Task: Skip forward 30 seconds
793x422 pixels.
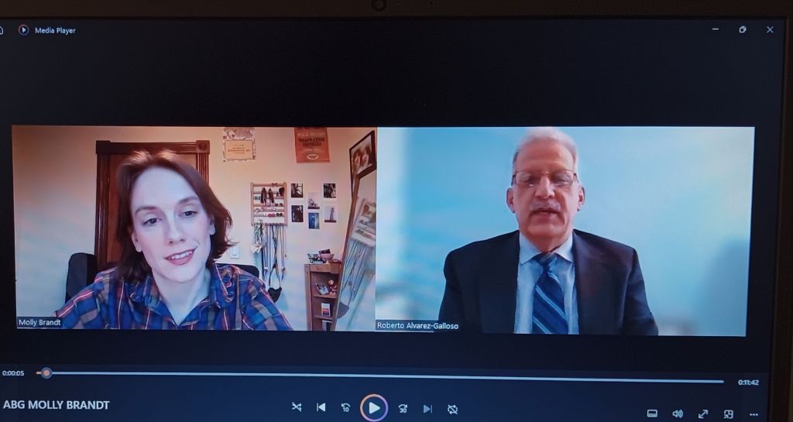Action: (x=403, y=408)
